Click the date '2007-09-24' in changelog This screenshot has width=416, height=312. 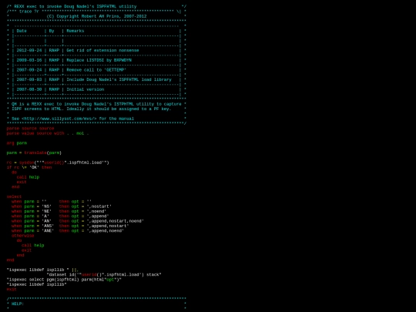coord(29,70)
